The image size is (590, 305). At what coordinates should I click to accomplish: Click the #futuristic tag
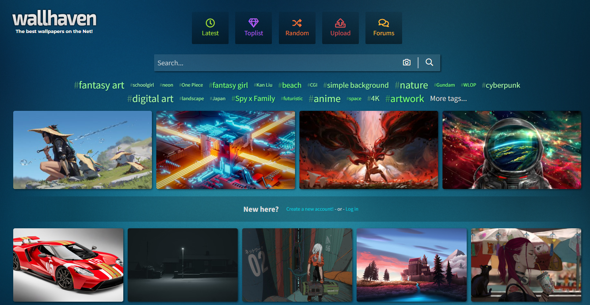292,99
